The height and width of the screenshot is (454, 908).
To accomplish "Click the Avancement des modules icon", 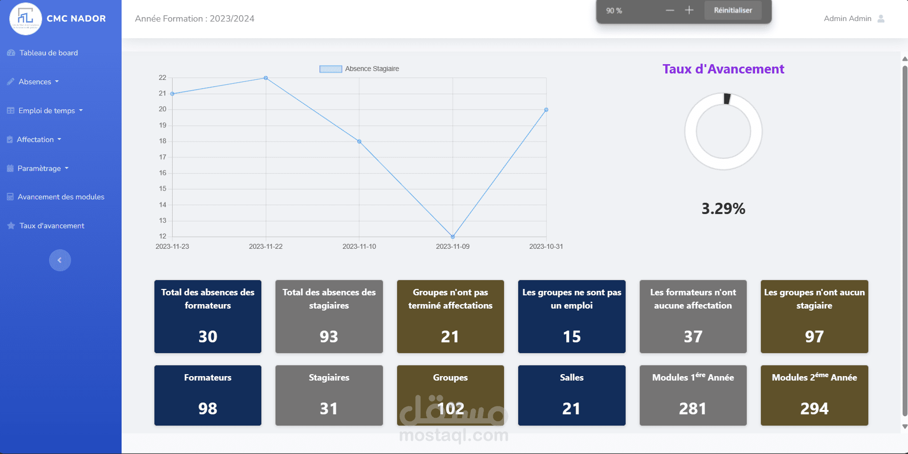I will coord(10,197).
